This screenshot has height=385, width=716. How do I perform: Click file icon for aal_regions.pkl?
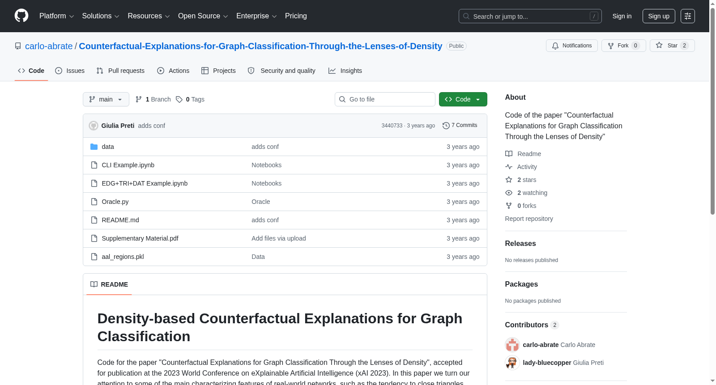pos(94,257)
